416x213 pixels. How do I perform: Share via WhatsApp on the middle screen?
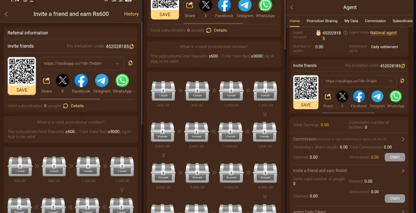(266, 5)
